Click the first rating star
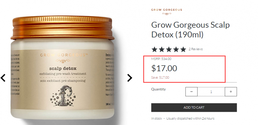This screenshot has width=258, height=125. (x=154, y=49)
